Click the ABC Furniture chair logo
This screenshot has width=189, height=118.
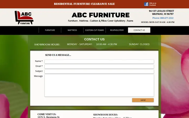[24, 18]
